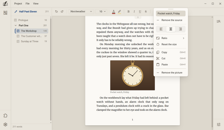Click the pocket watch picture
This screenshot has height=130, width=224.
pos(132,75)
